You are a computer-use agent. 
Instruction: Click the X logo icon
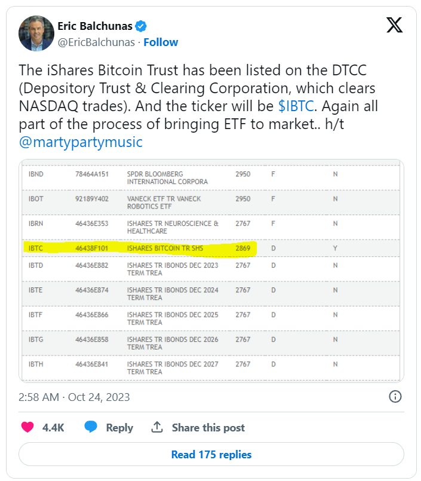(394, 25)
